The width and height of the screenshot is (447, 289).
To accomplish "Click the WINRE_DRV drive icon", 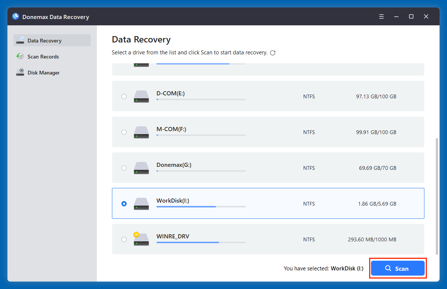I will 141,239.
